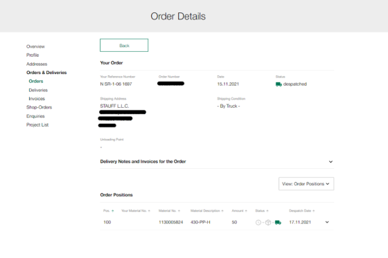Viewport: 388px width, 258px height.
Task: Open Project List
Action: (x=37, y=125)
